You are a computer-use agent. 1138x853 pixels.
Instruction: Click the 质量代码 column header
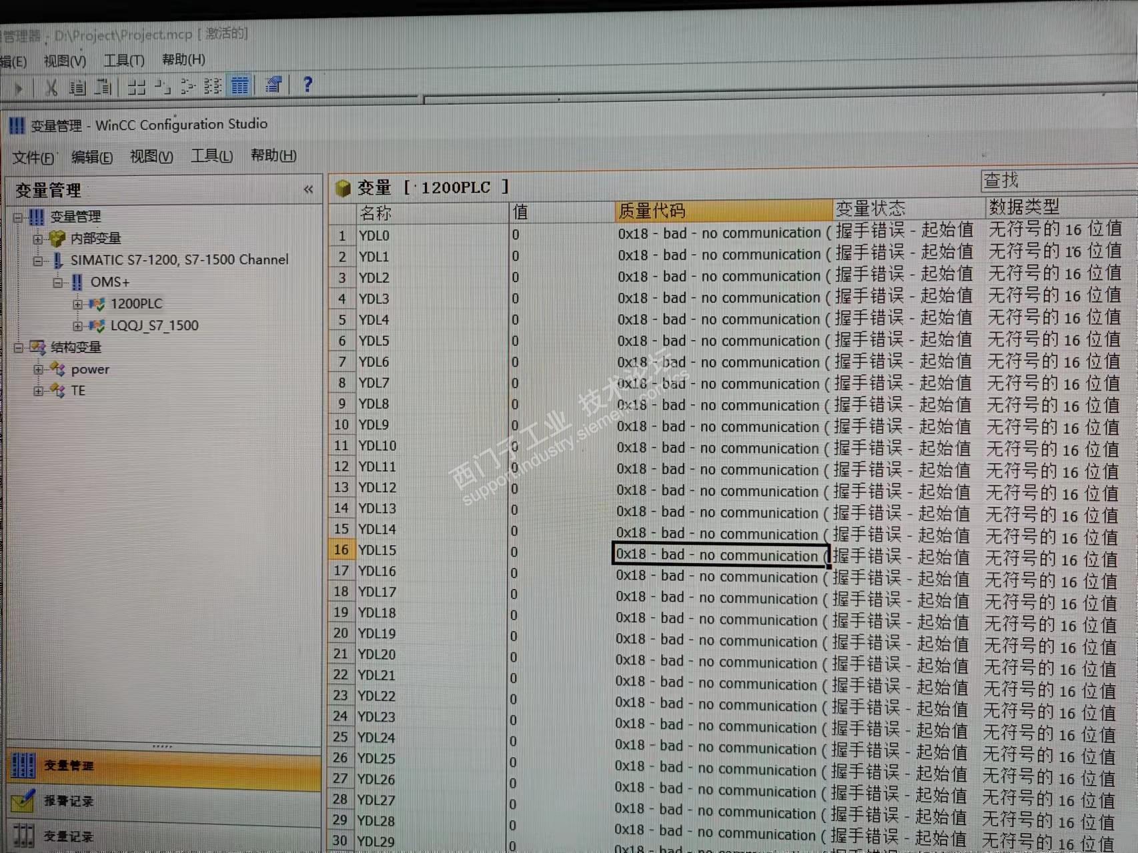coord(722,211)
